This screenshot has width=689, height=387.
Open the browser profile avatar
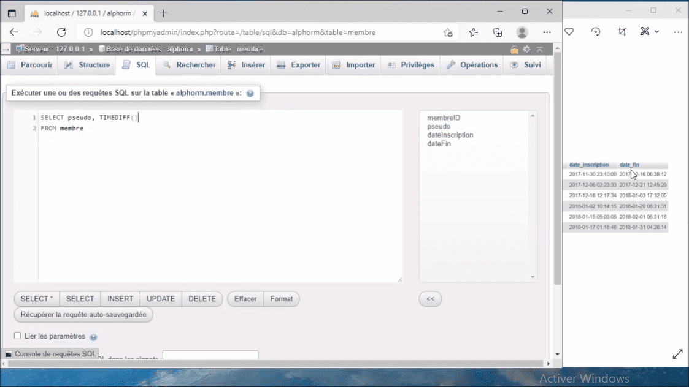(x=522, y=32)
